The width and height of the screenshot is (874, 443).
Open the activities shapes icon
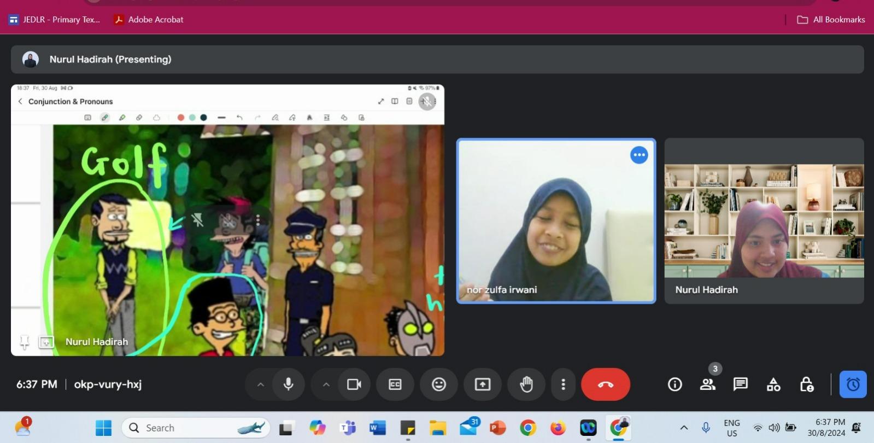[773, 384]
